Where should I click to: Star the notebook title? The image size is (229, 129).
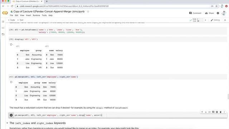[x=88, y=11]
